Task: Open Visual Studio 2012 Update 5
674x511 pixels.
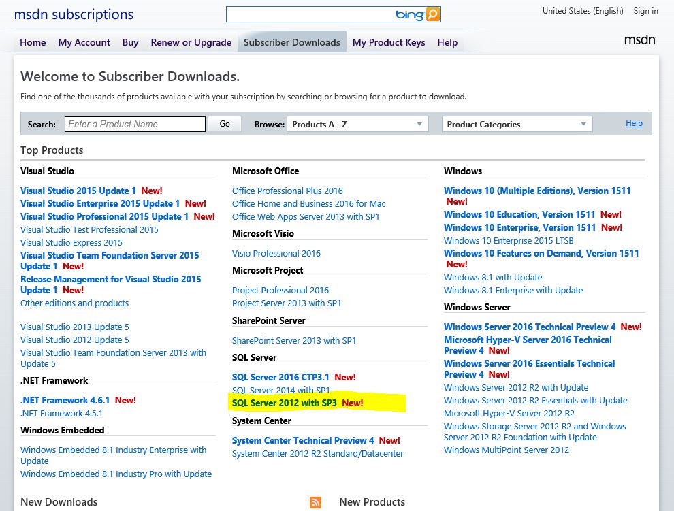Action: [x=75, y=340]
